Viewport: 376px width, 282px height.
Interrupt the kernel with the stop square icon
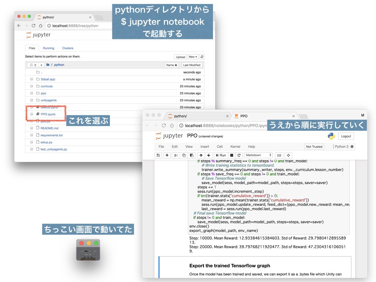tap(232, 155)
